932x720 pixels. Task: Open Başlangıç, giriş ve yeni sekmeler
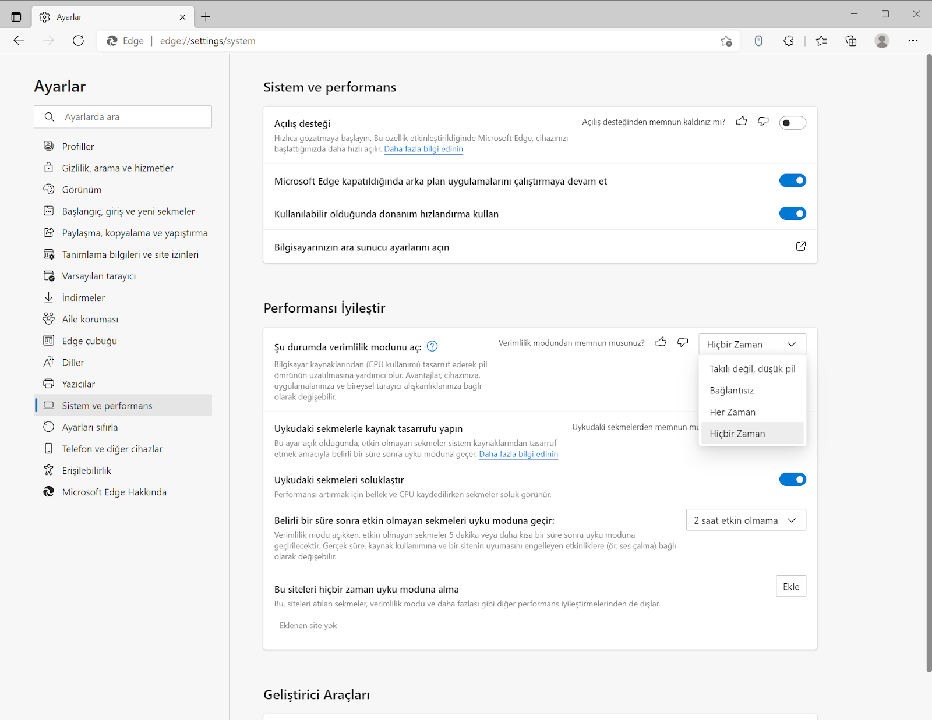point(123,211)
